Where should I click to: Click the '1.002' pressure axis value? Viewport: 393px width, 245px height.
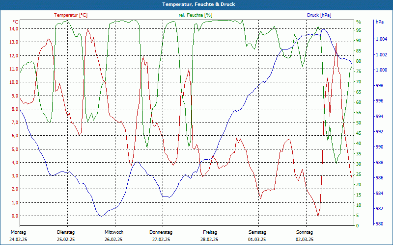point(382,54)
